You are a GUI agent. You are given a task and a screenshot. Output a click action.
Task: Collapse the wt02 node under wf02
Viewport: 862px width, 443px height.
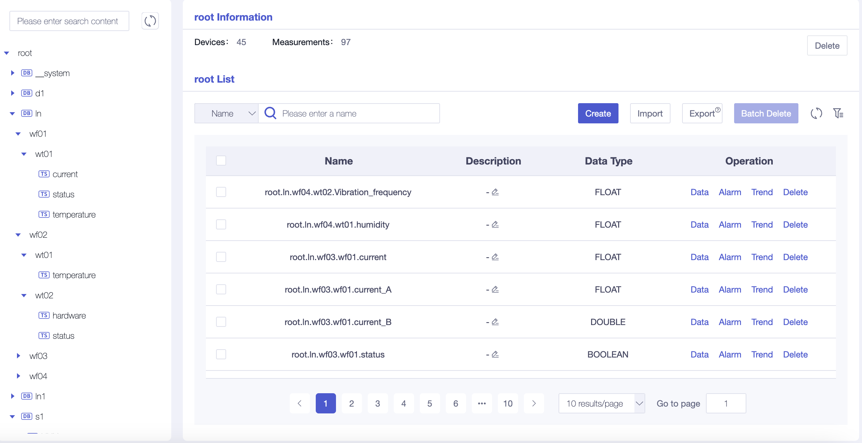point(24,295)
